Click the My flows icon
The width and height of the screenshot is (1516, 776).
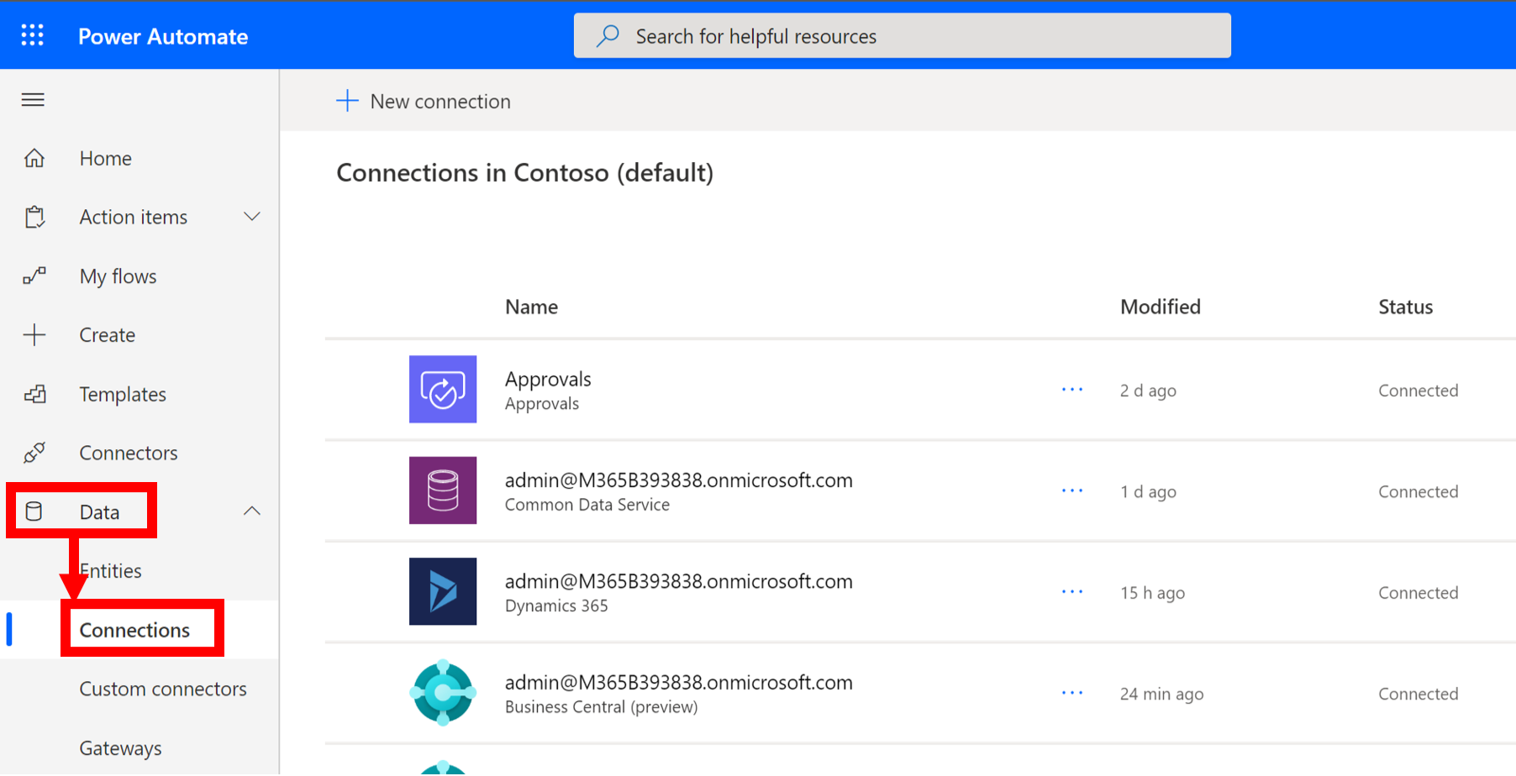34,275
